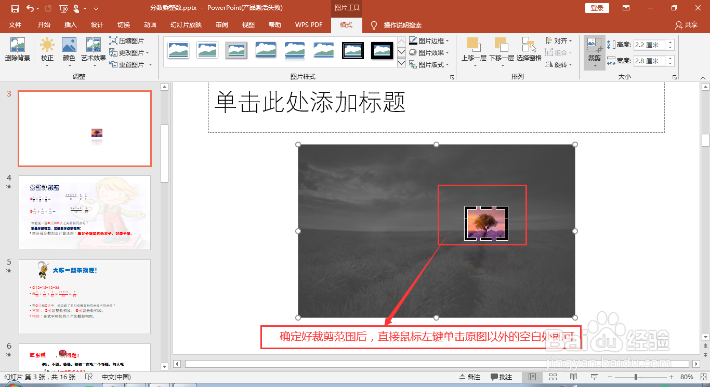Viewport: 710px width, 387px height.
Task: Apply the thick black double-frame picture style
Action: (353, 50)
